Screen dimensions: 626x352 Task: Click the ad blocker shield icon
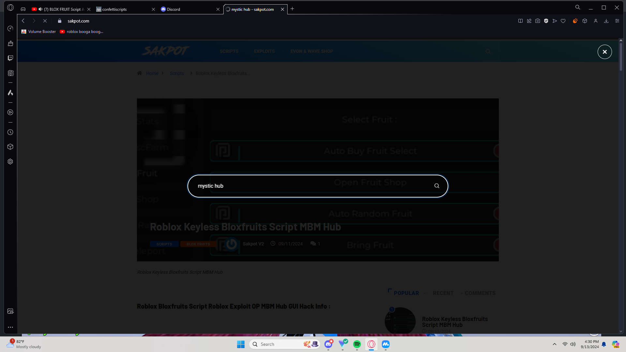click(546, 21)
